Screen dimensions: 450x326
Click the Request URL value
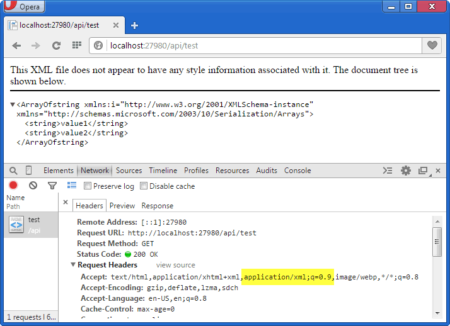tap(192, 233)
